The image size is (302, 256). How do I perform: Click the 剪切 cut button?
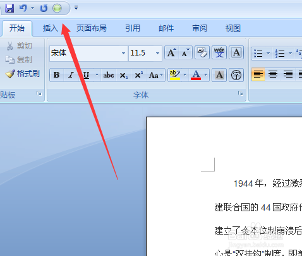click(x=20, y=46)
